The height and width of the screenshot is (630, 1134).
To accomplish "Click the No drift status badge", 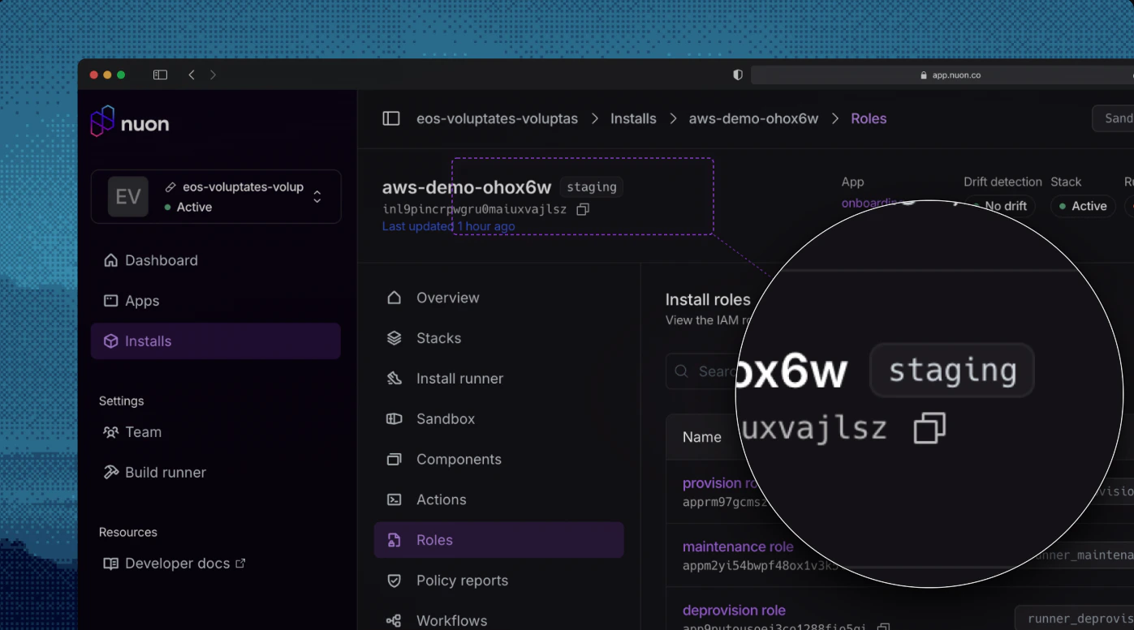I will point(1000,207).
